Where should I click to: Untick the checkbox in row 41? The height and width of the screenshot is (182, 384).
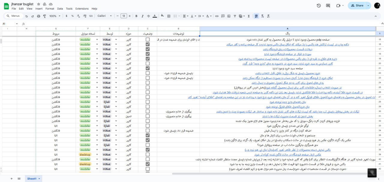[148, 164]
